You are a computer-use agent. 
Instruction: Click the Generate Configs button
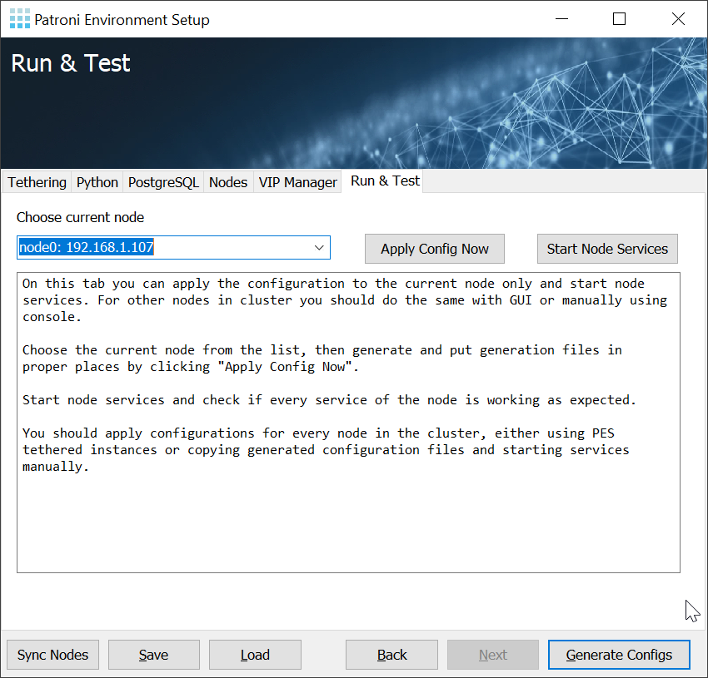(x=619, y=655)
